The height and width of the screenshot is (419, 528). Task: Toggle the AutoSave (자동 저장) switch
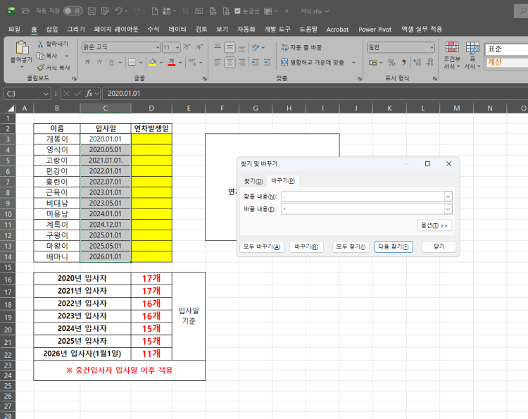(73, 11)
